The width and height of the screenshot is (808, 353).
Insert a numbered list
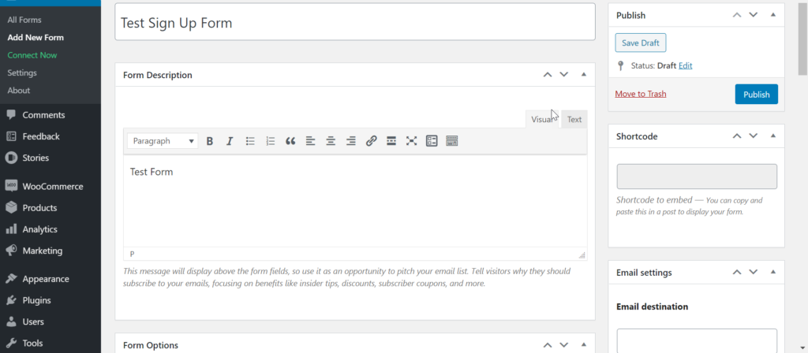pyautogui.click(x=271, y=141)
